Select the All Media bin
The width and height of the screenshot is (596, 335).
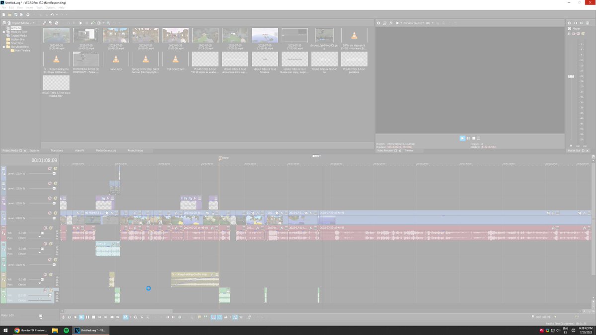(x=16, y=28)
